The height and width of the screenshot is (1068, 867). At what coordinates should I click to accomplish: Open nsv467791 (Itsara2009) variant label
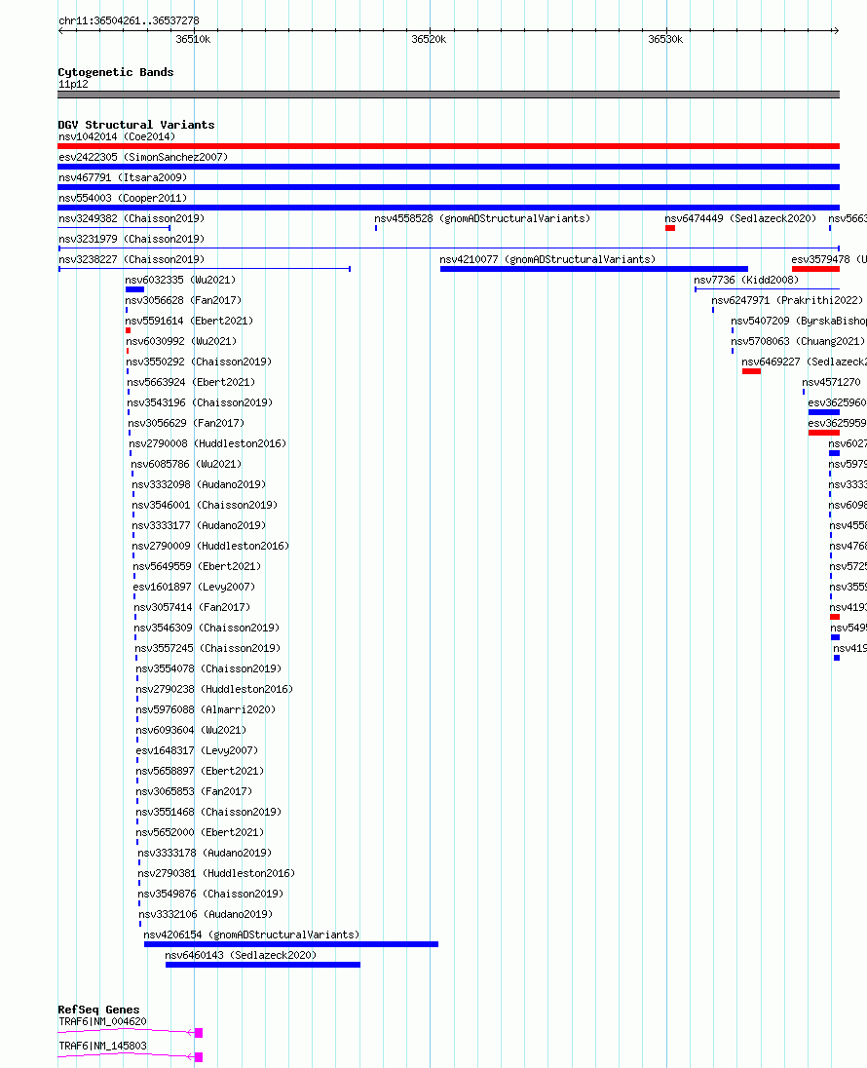tap(123, 177)
